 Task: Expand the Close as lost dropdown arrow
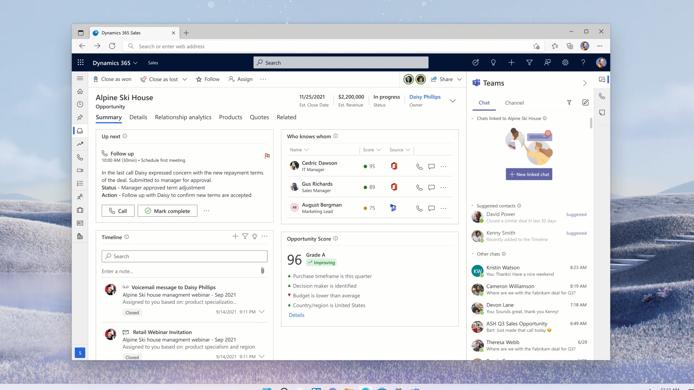tap(185, 79)
